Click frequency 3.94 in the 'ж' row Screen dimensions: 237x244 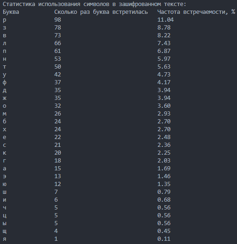tap(164, 98)
